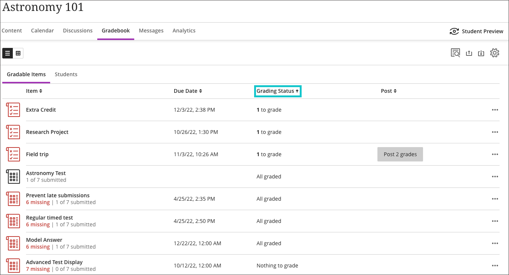Open more options for Field trip
This screenshot has width=509, height=275.
pyautogui.click(x=495, y=154)
